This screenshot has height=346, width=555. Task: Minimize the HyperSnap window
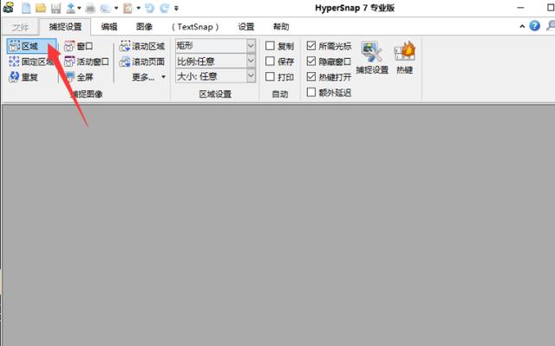coord(520,8)
